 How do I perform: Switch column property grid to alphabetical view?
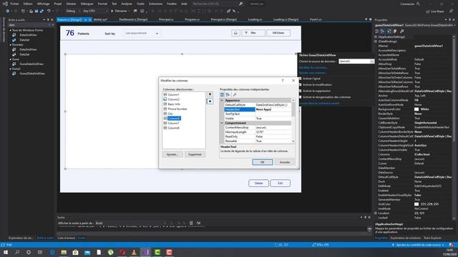(228, 95)
